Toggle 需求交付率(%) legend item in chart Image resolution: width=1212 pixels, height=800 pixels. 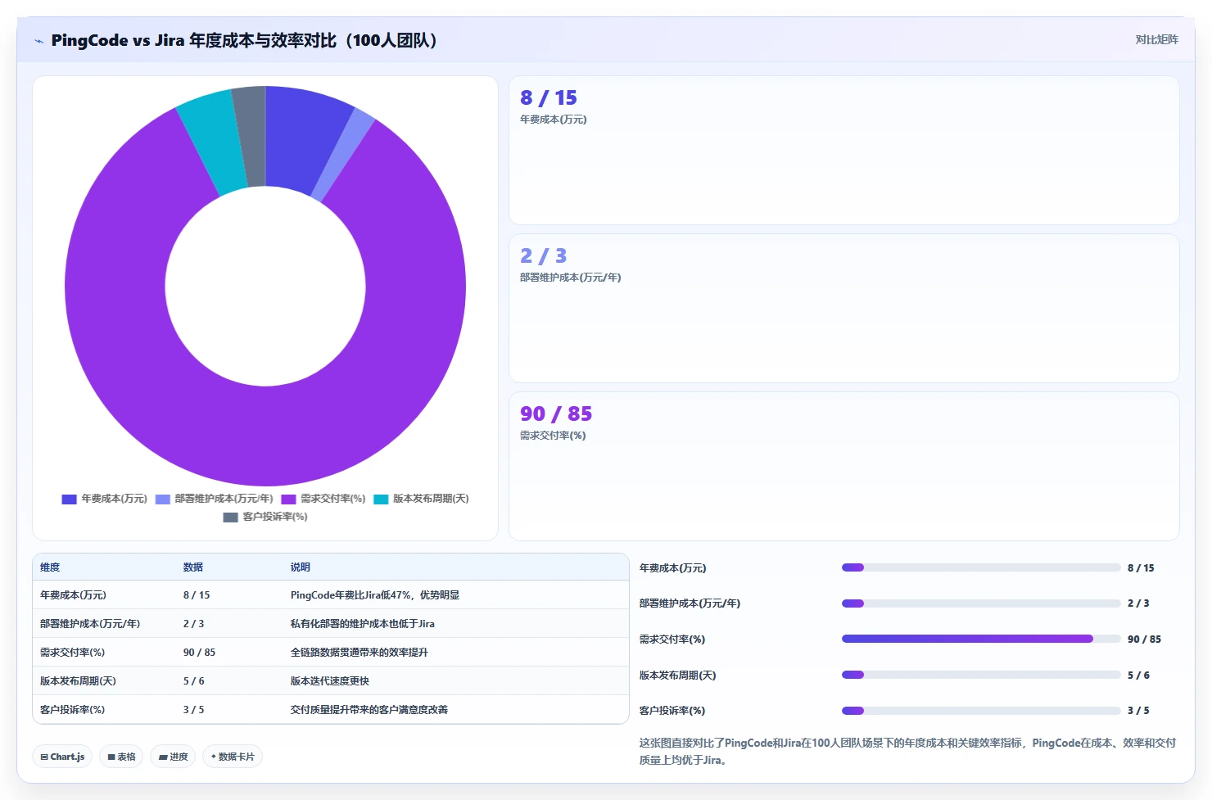323,499
